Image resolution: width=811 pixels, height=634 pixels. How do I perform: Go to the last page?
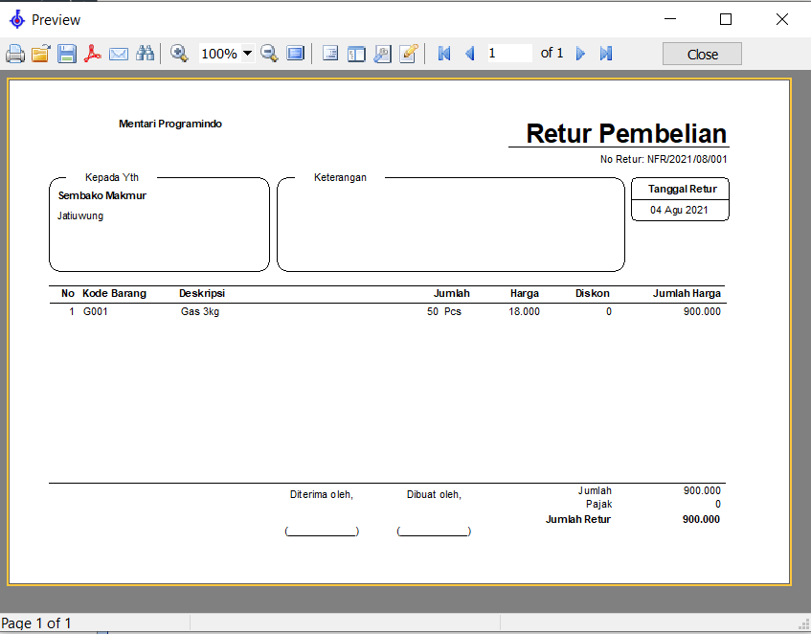pos(606,54)
